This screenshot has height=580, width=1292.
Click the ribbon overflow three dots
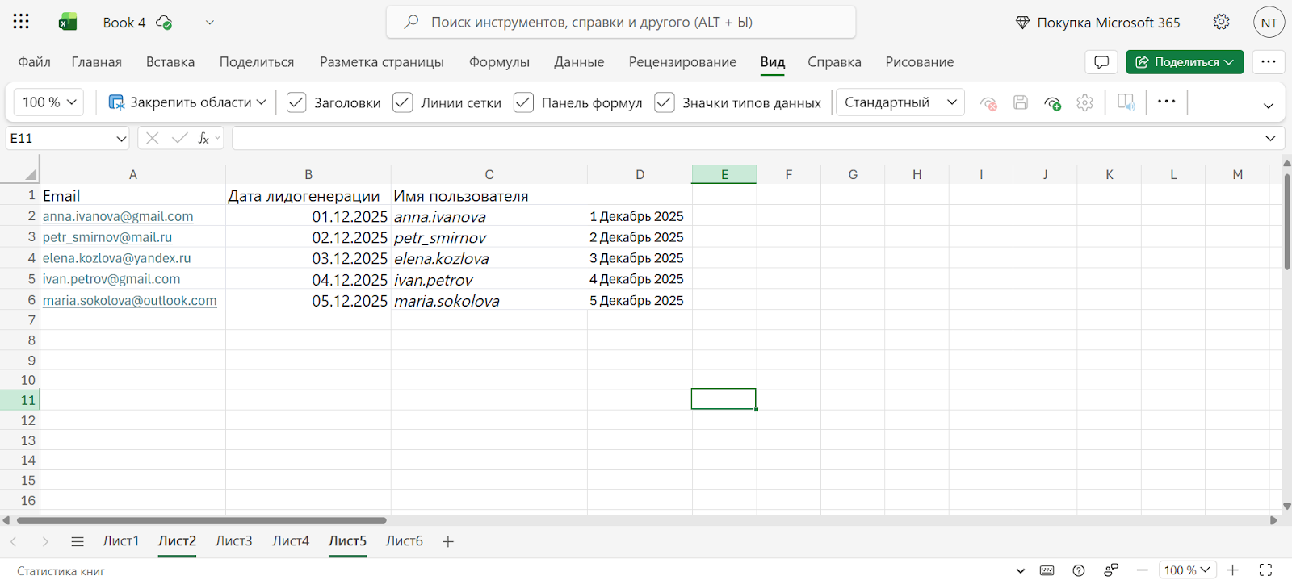[1166, 102]
